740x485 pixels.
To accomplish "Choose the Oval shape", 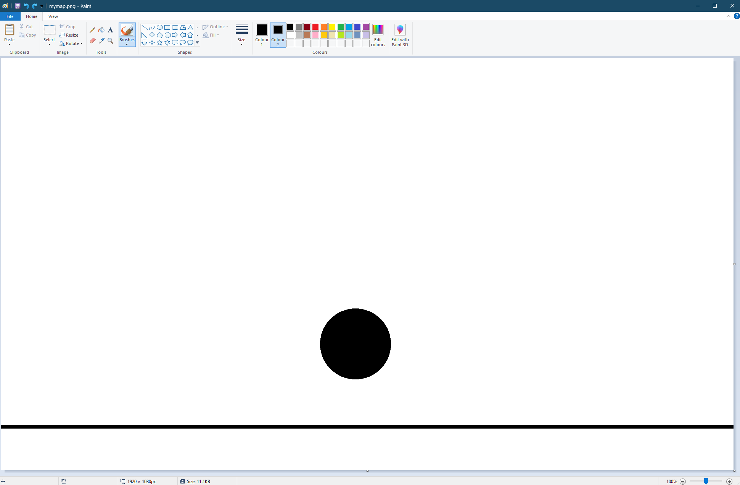I will tap(159, 27).
